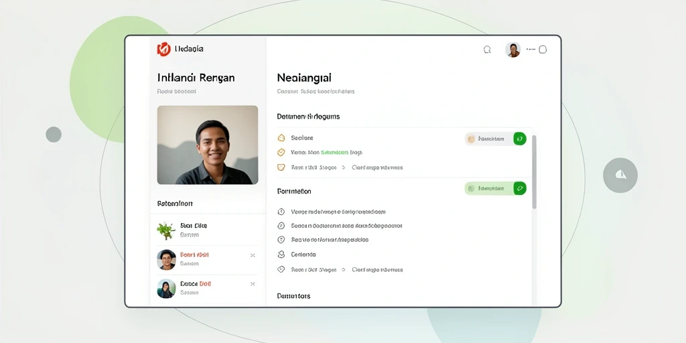The height and width of the screenshot is (343, 686).
Task: Click the 'Soolone' row text
Action: pos(302,138)
